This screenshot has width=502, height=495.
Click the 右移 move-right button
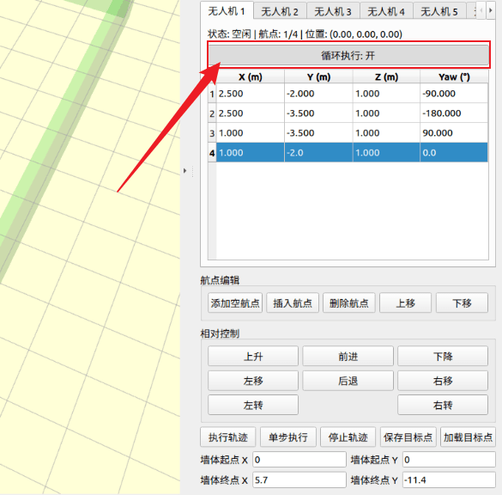[443, 381]
